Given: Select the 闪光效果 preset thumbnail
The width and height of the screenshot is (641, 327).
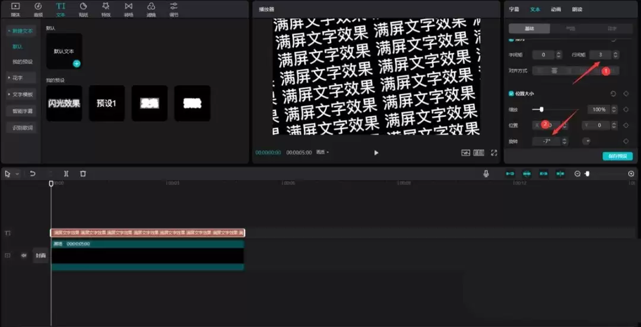Looking at the screenshot, I should coord(64,103).
